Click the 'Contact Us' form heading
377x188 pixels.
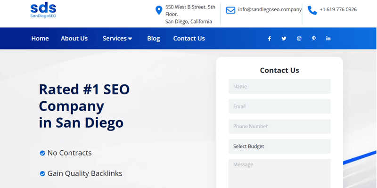click(279, 70)
